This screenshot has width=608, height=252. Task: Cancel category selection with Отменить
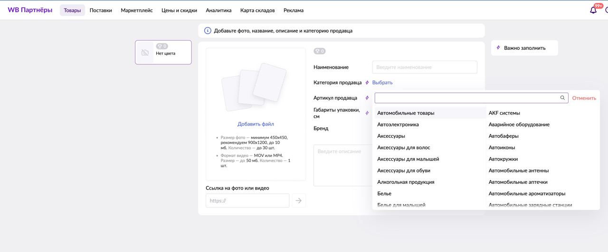point(584,98)
